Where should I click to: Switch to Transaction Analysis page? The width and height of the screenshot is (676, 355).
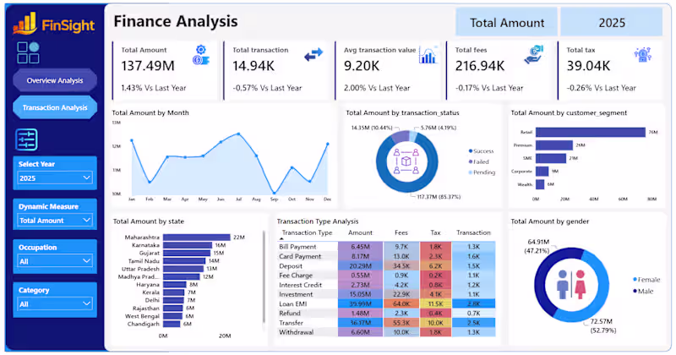click(x=55, y=107)
